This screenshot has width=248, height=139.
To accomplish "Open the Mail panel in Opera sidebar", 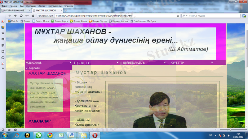I will (3, 39).
